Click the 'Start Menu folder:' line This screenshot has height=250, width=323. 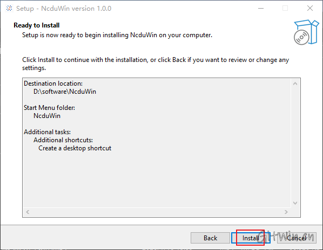[50, 108]
